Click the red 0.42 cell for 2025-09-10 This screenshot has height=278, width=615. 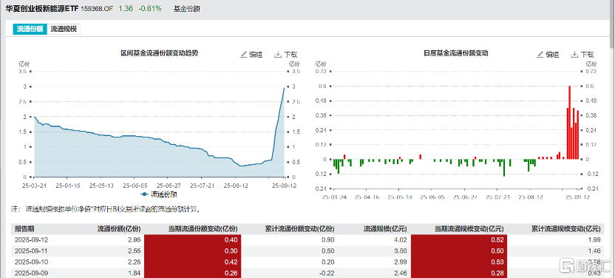coord(193,262)
